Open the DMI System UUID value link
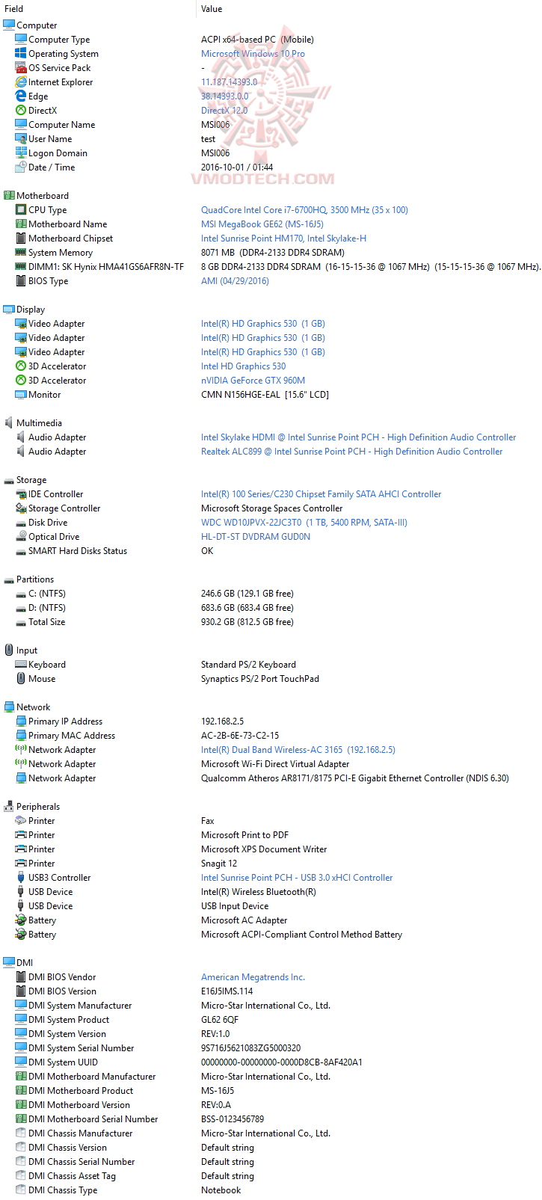Viewport: 542px width, 1200px height. 282,1062
